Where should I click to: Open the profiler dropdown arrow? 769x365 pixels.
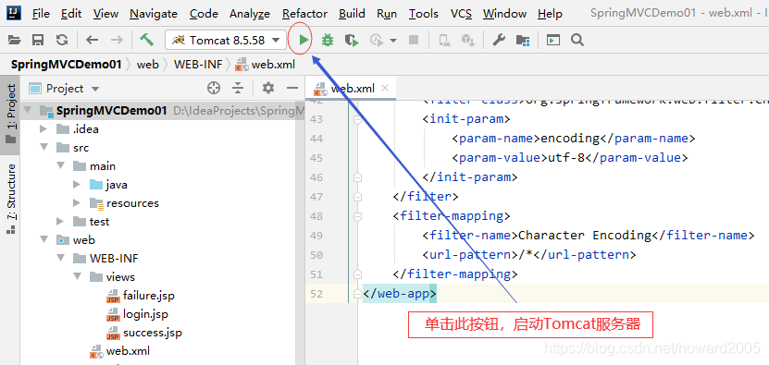393,40
